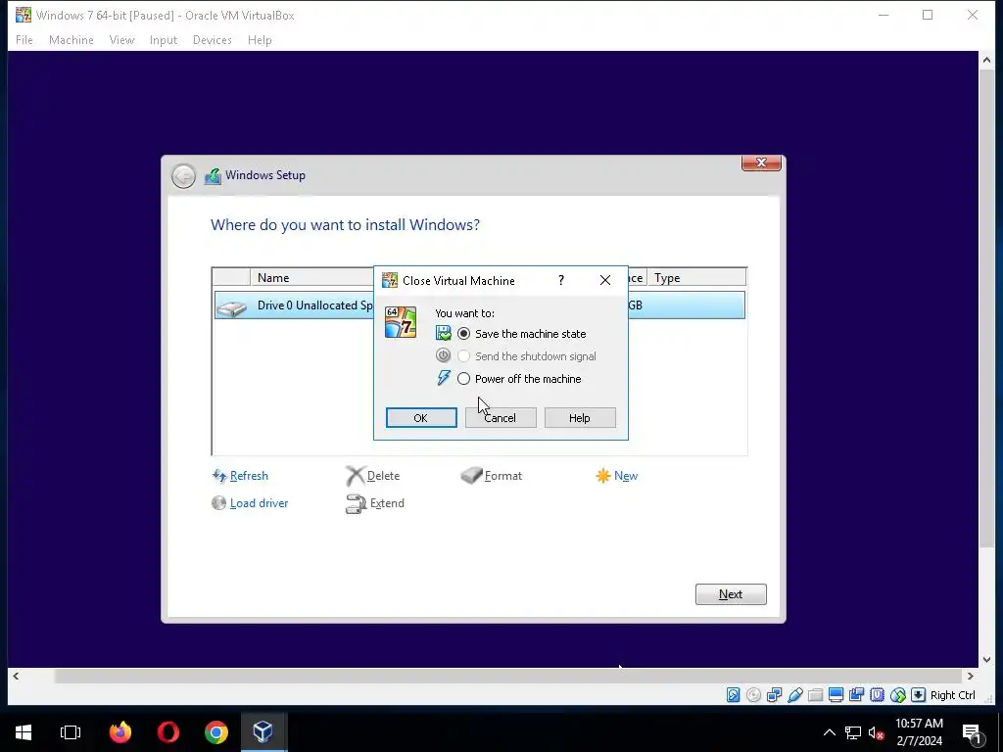This screenshot has height=752, width=1003.
Task: Click the Name column header
Action: (311, 277)
